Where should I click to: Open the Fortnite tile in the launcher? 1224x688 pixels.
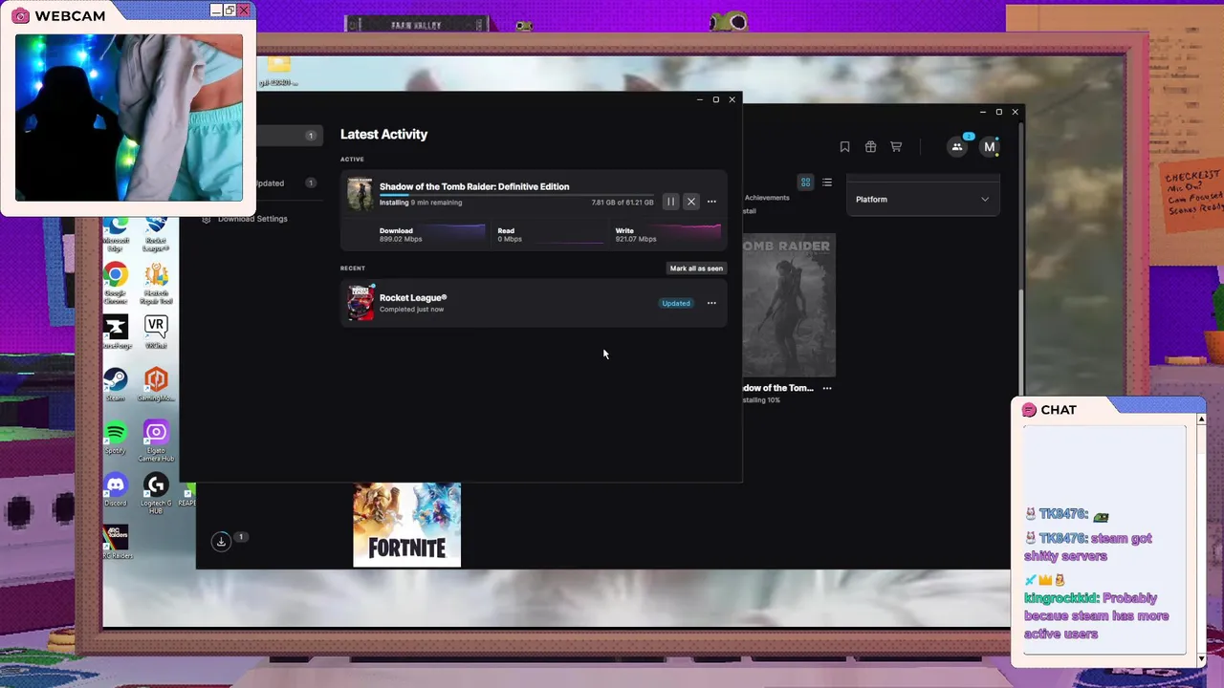[x=407, y=525]
